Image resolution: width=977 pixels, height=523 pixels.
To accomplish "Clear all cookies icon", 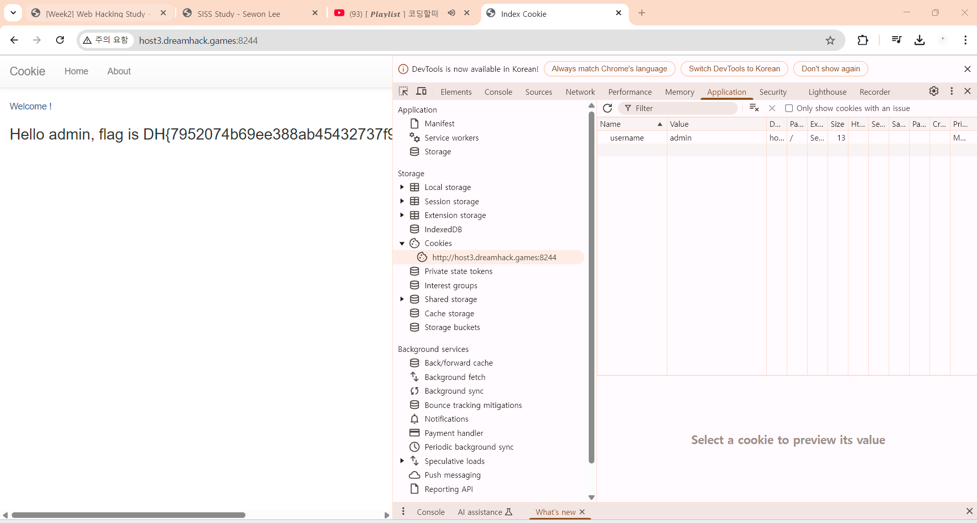I will point(754,108).
